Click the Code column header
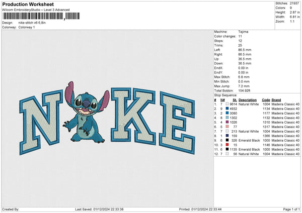This screenshot has height=213, width=302. [266, 99]
